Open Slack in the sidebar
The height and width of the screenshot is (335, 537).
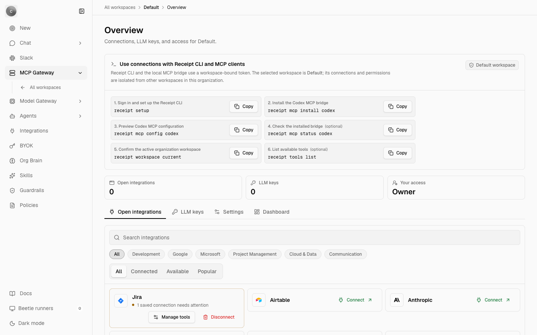pos(46,58)
